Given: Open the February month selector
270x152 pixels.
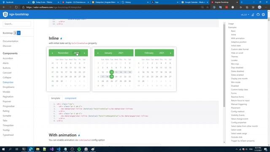Looking at the screenshot, I should (x=149, y=53).
